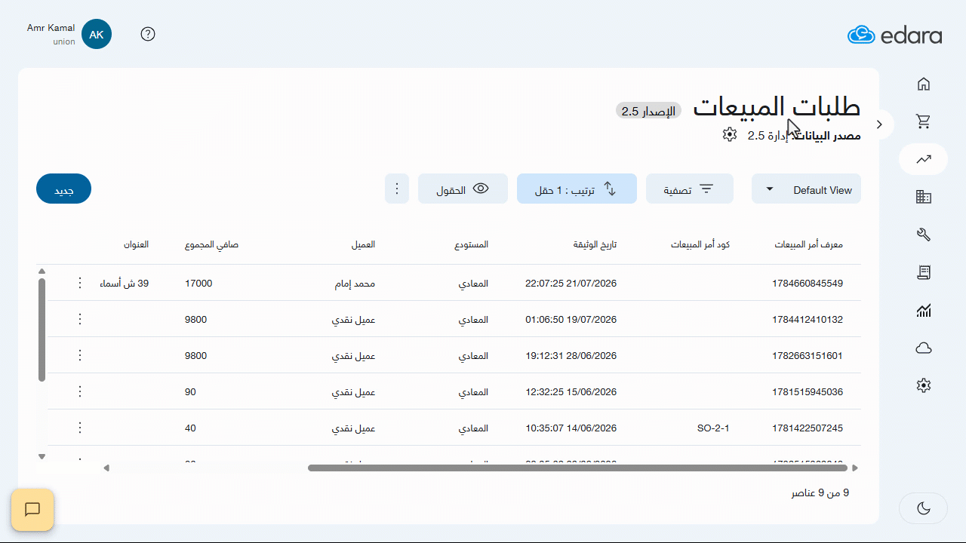Click the جديد new button
Screen dimensions: 966x543
point(63,189)
